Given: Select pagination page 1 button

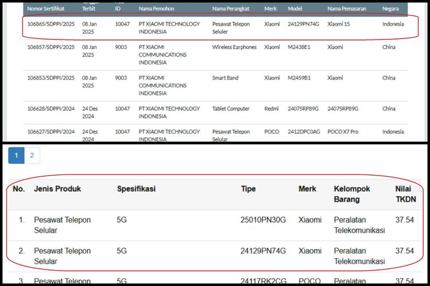Looking at the screenshot, I should [x=16, y=156].
